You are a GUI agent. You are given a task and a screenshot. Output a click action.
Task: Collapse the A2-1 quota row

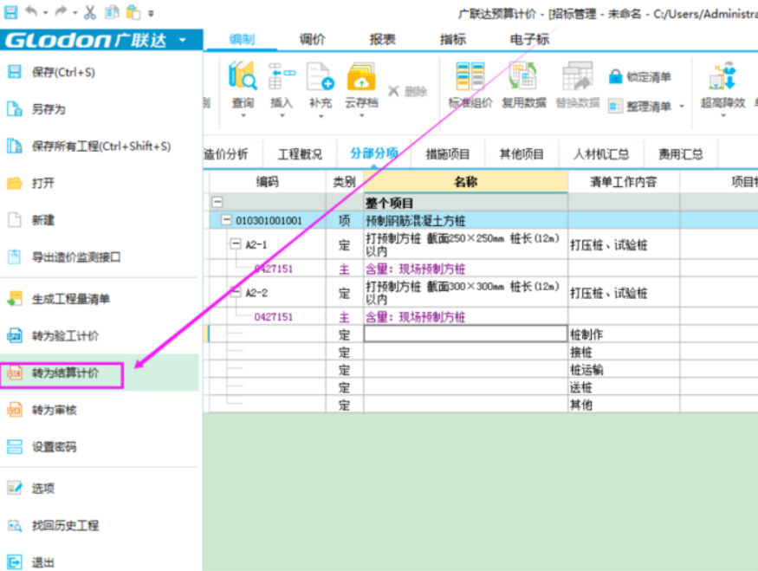point(235,245)
